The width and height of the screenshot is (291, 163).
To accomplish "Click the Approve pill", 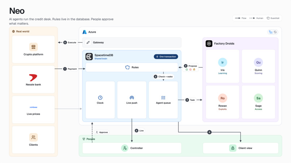I will point(102,132).
